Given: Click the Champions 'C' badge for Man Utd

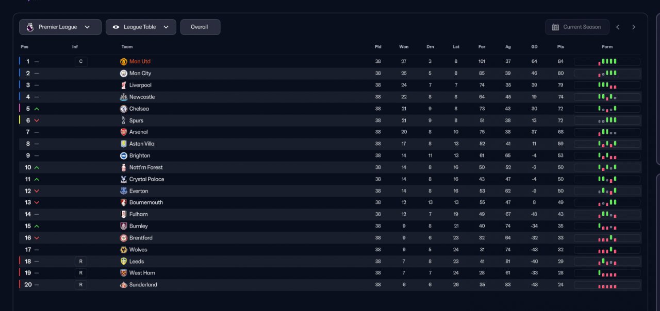Looking at the screenshot, I should click(x=80, y=62).
